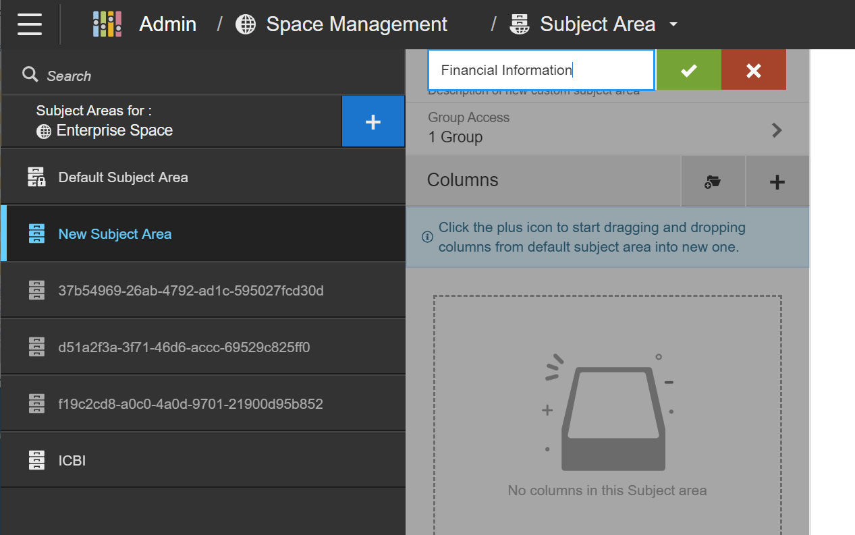The image size is (855, 535).
Task: Click the add folder icon in Columns
Action: [x=713, y=181]
